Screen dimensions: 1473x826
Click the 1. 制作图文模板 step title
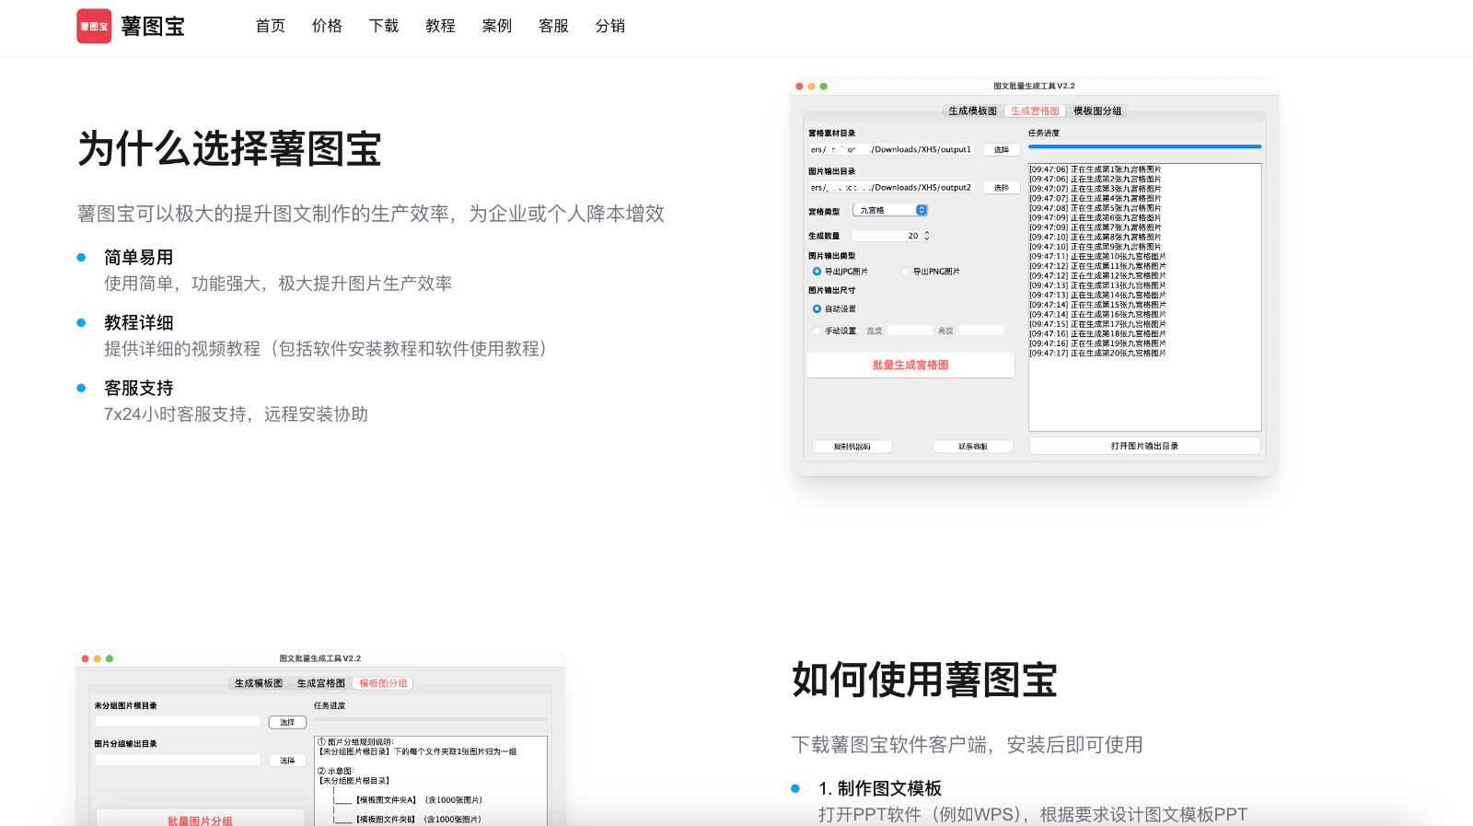[x=880, y=788]
